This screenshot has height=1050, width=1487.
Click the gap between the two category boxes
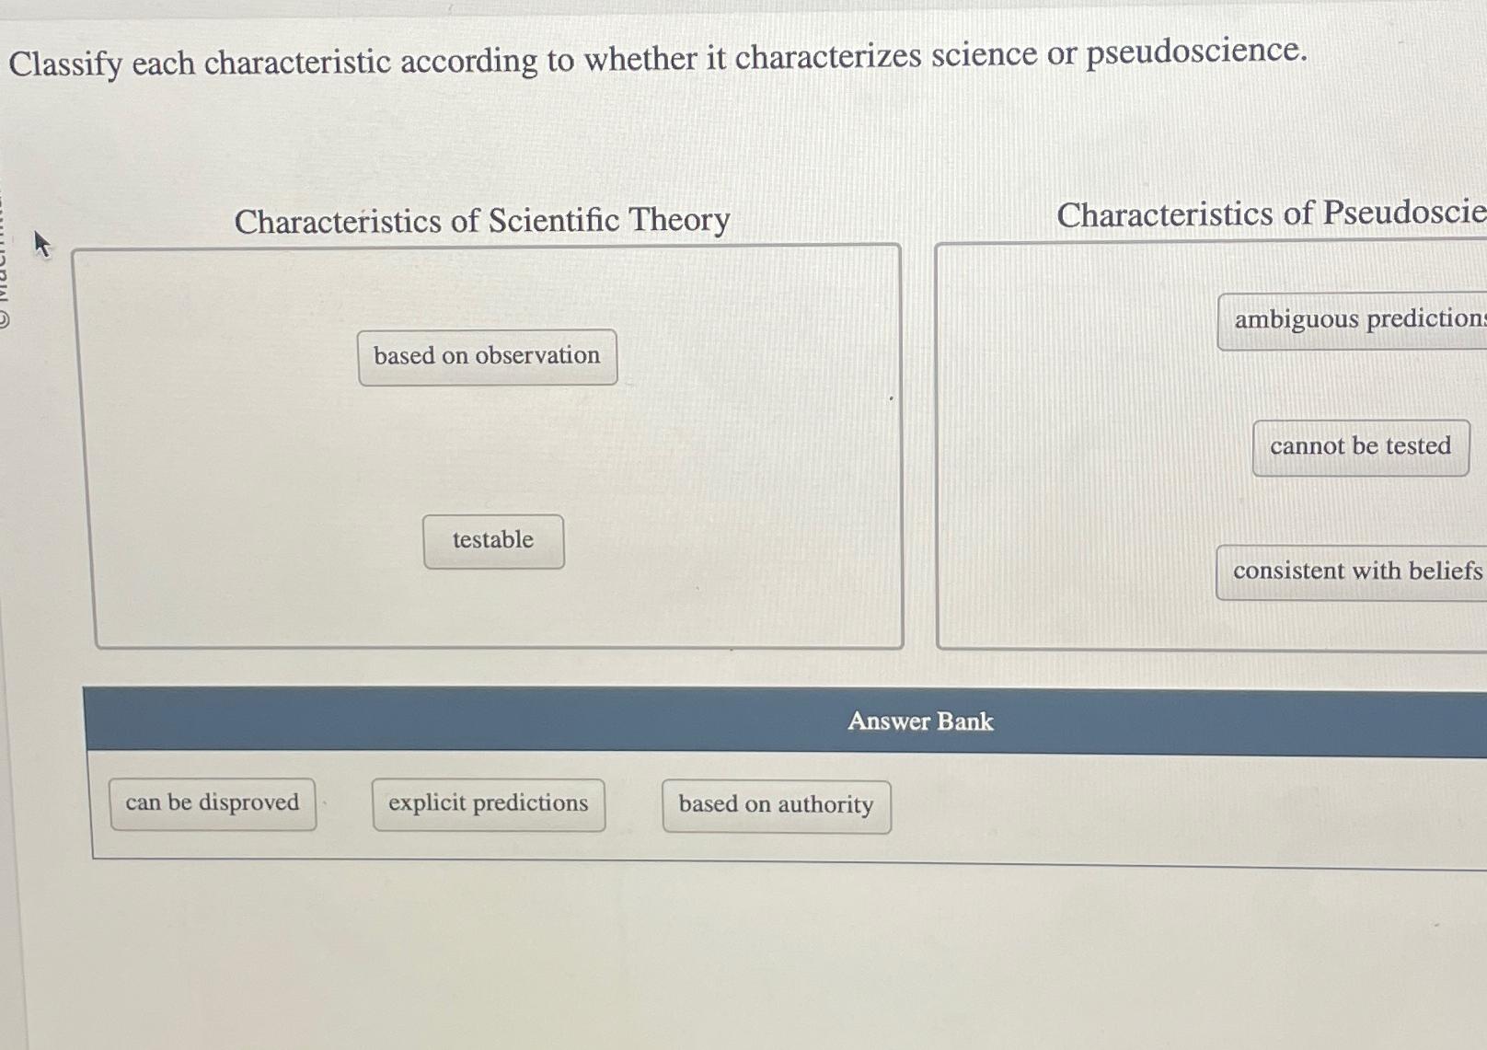(x=918, y=442)
